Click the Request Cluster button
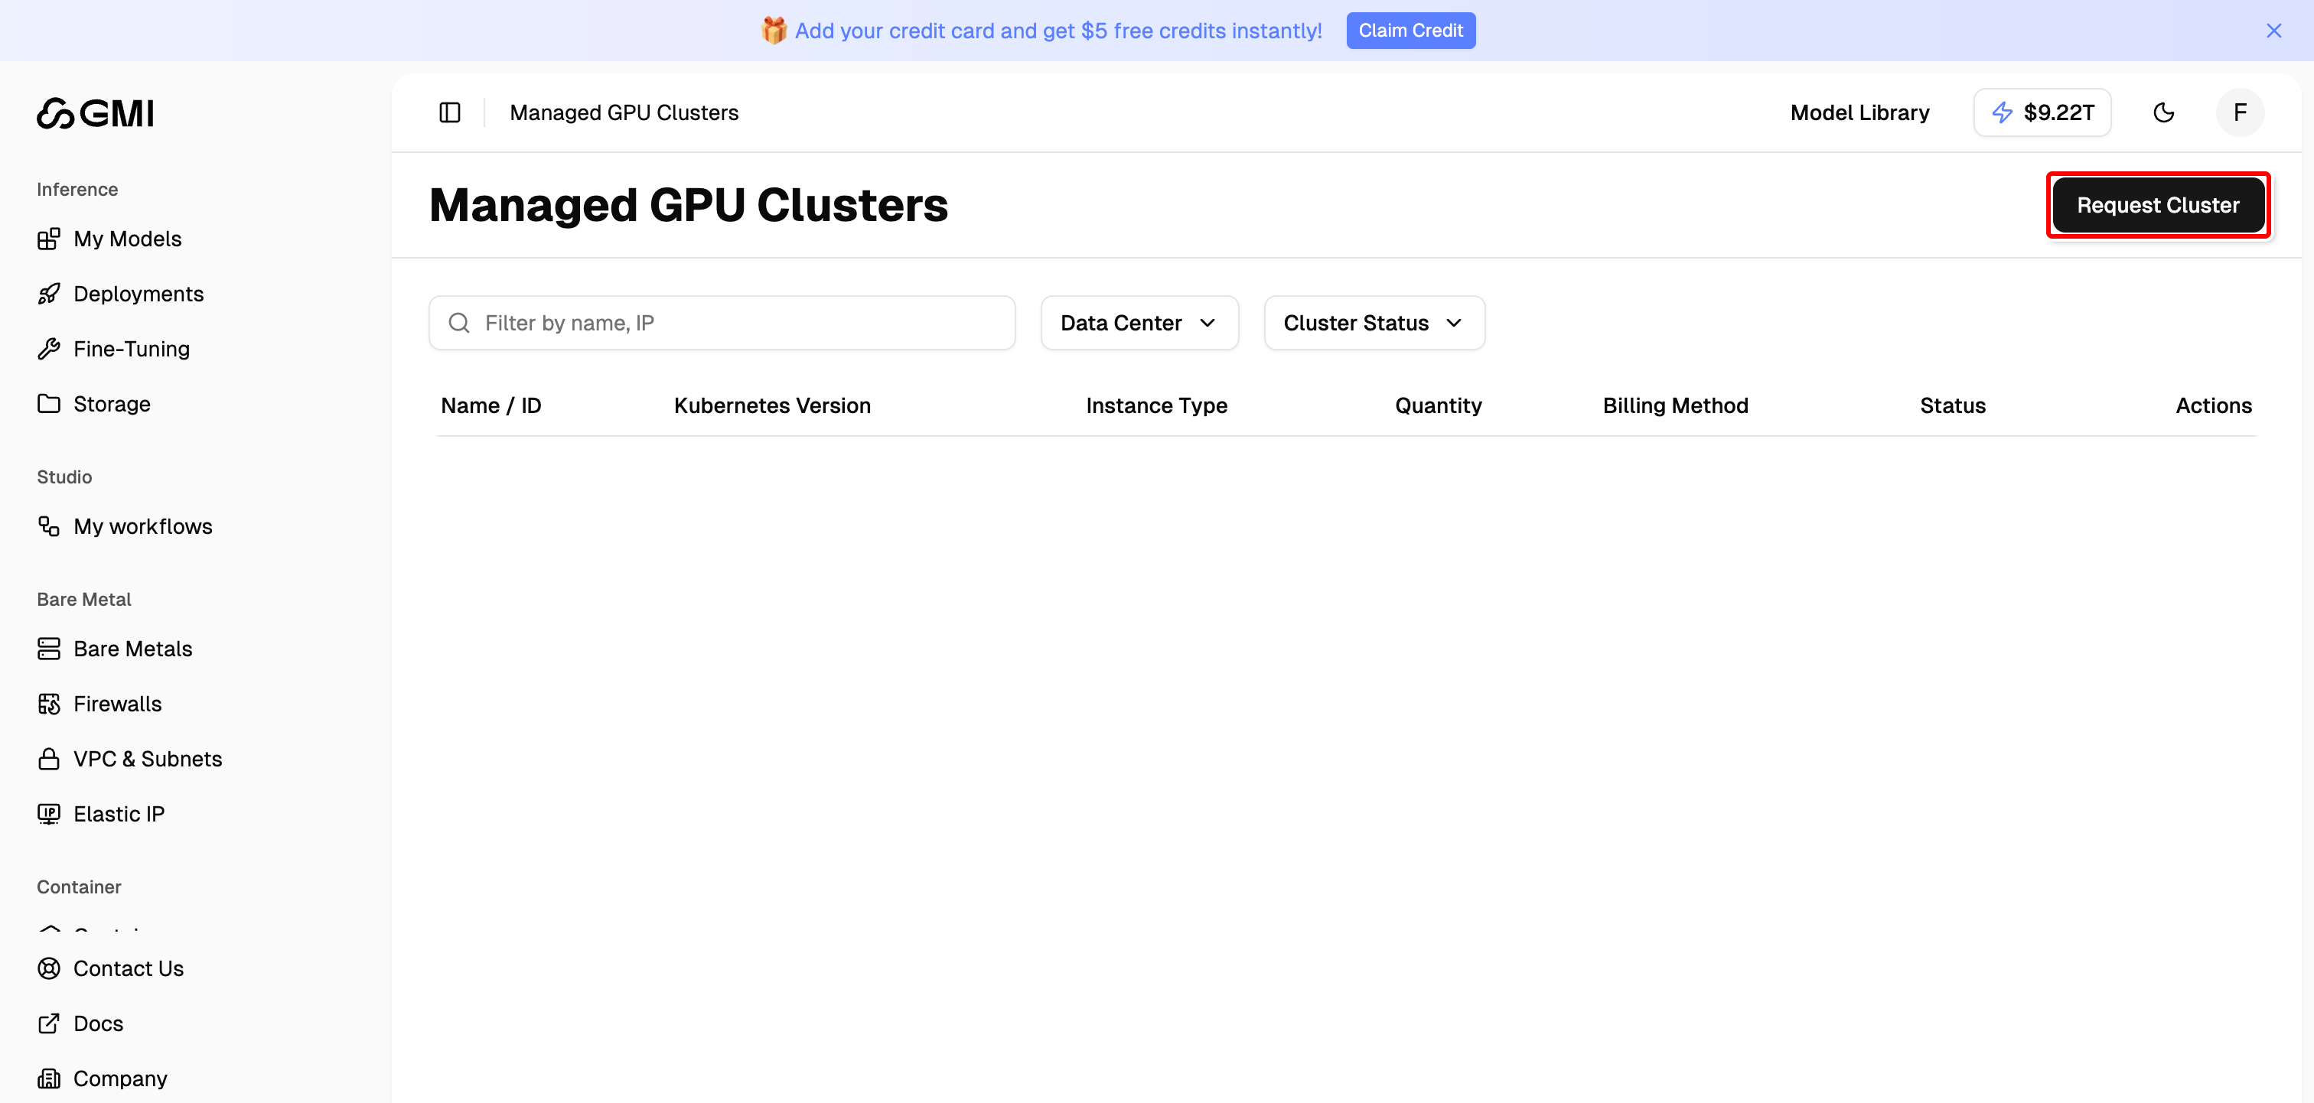The width and height of the screenshot is (2314, 1103). pyautogui.click(x=2159, y=205)
